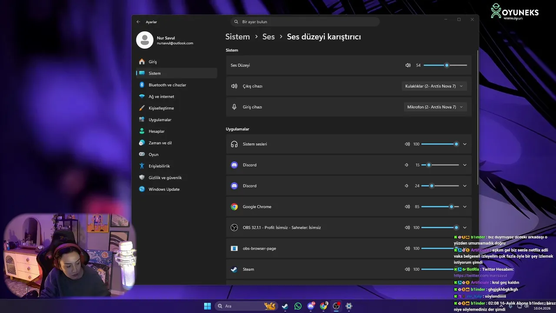Expand the Discord row with volume 15
The width and height of the screenshot is (556, 313).
click(x=464, y=165)
